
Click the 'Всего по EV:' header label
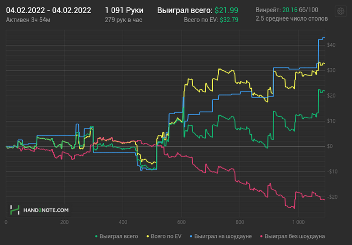tap(201, 20)
